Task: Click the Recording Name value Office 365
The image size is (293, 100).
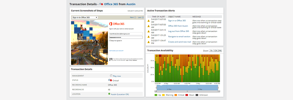Action: tap(112, 85)
